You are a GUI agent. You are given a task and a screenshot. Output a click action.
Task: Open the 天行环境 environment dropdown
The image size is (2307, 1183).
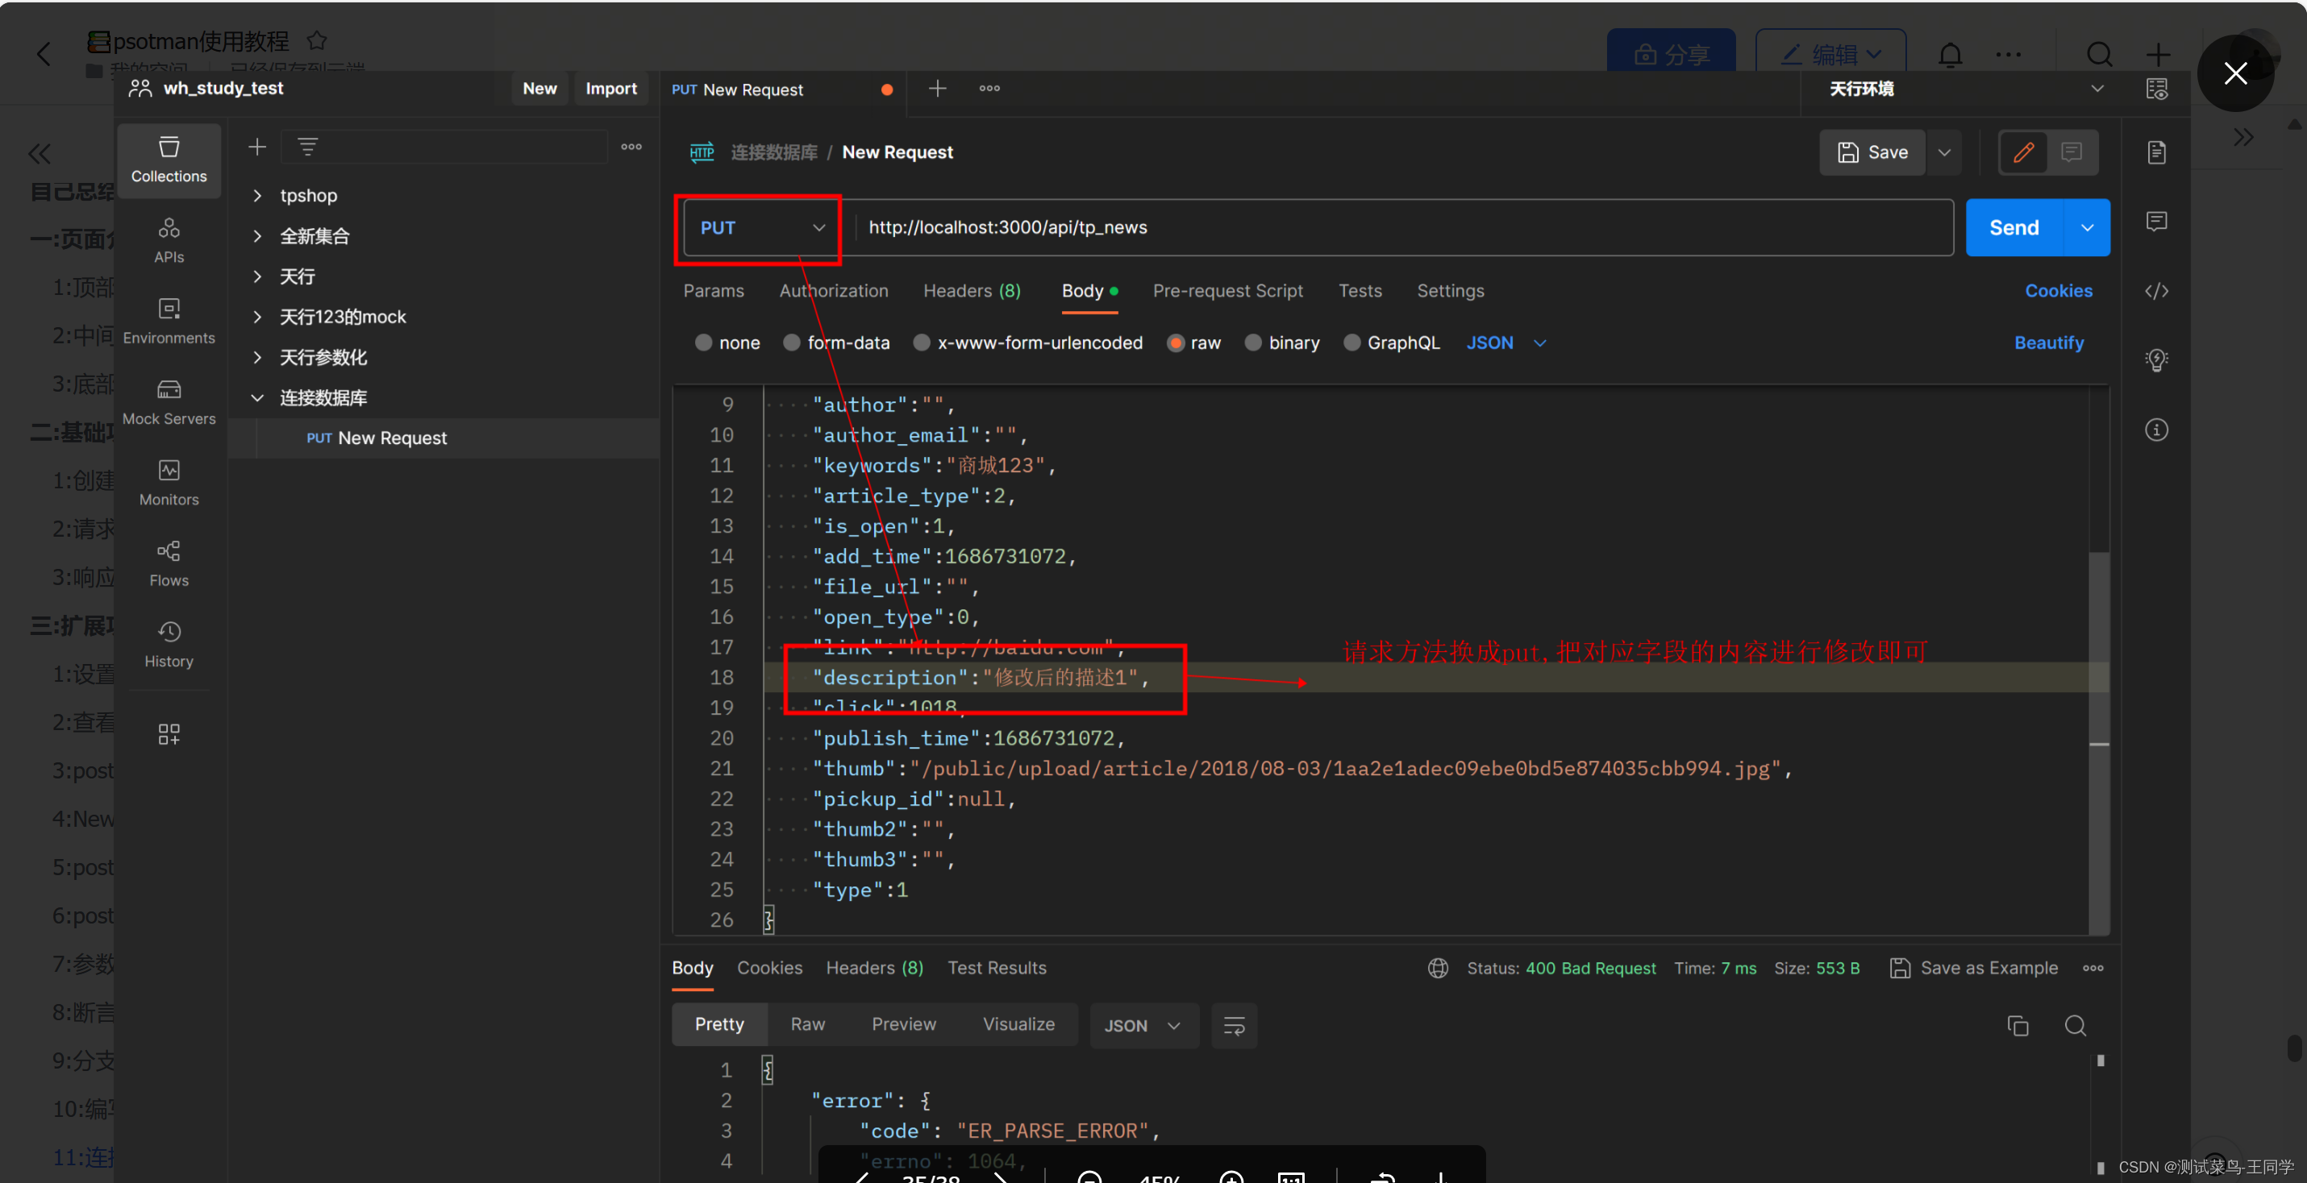[x=1965, y=89]
